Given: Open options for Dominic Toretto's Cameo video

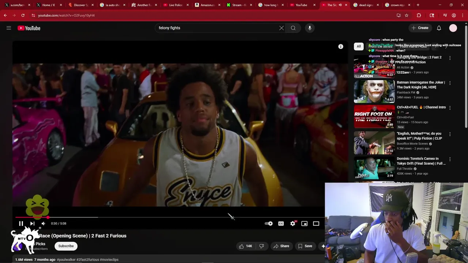Looking at the screenshot, I should click(450, 159).
